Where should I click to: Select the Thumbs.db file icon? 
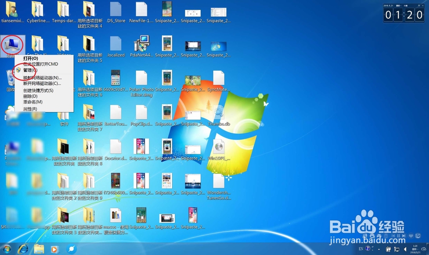tap(219, 116)
